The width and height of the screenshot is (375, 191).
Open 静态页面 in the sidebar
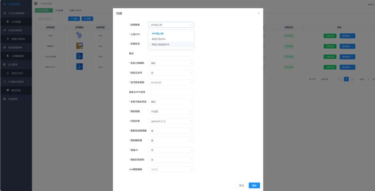17,90
